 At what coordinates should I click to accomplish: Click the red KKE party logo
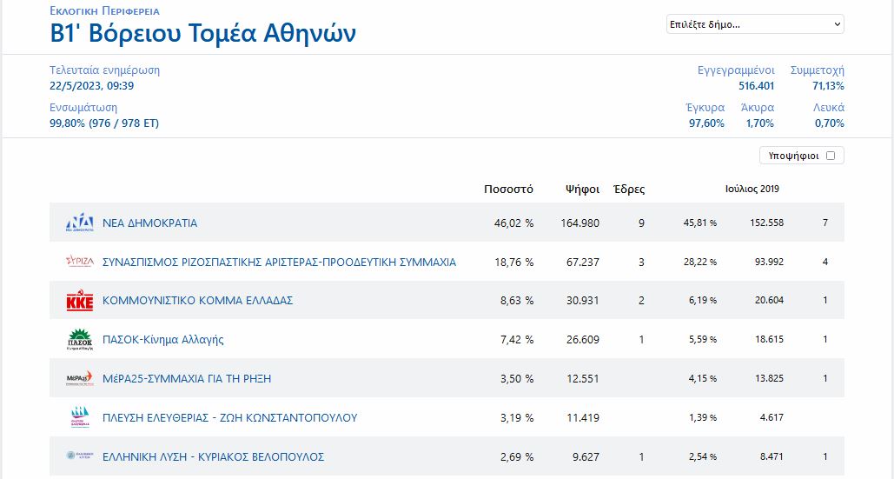pos(79,301)
